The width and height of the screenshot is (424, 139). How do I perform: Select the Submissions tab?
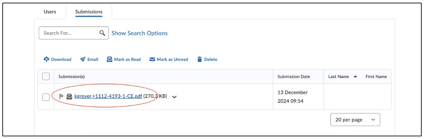pyautogui.click(x=89, y=12)
